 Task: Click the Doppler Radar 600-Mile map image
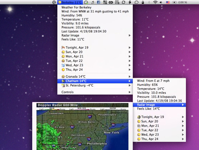(83, 127)
